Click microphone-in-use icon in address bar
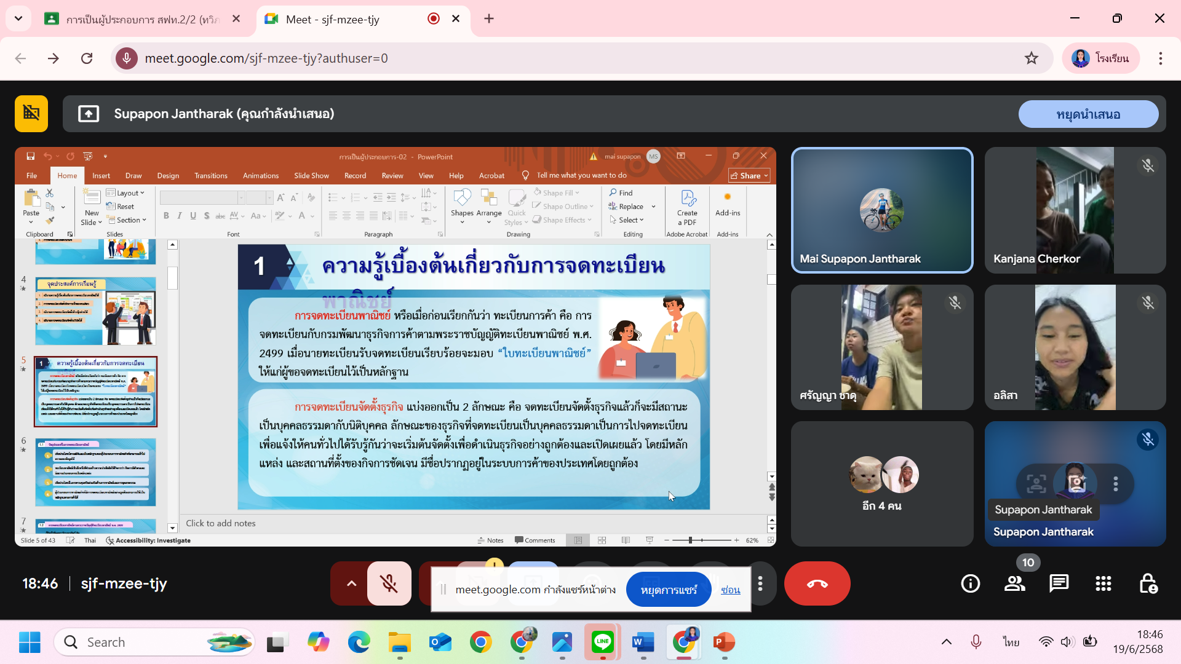 point(127,58)
